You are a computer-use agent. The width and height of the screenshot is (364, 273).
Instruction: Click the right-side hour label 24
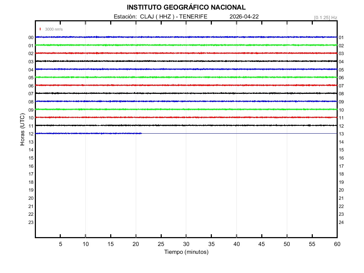(x=341, y=223)
